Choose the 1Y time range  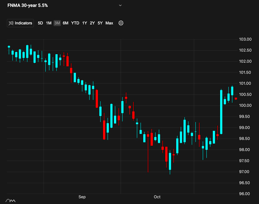85,23
